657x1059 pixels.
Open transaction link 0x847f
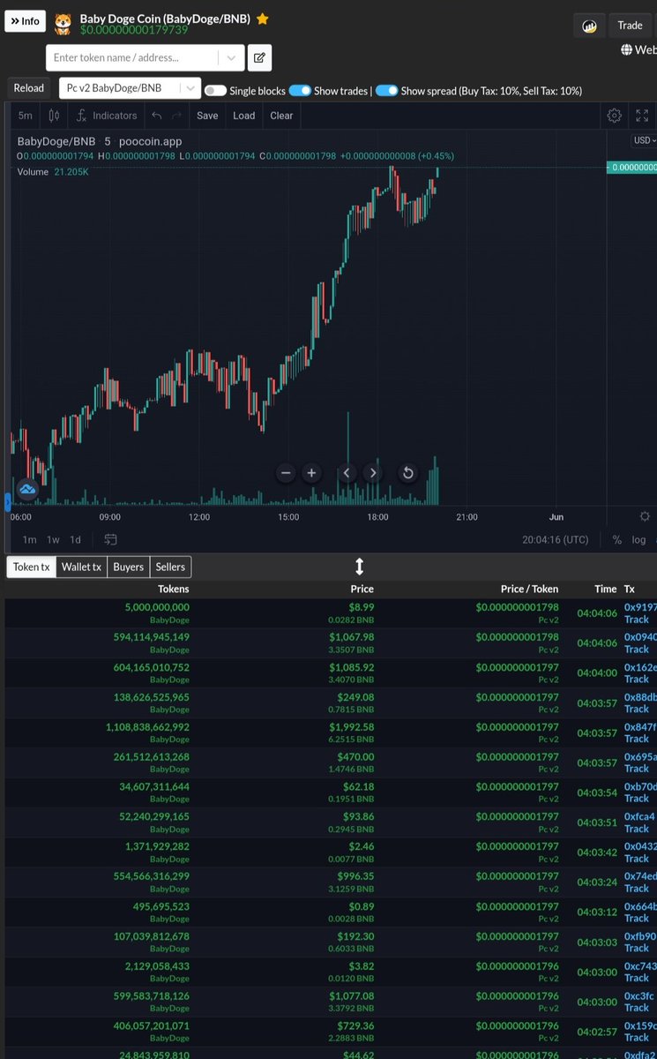click(640, 727)
